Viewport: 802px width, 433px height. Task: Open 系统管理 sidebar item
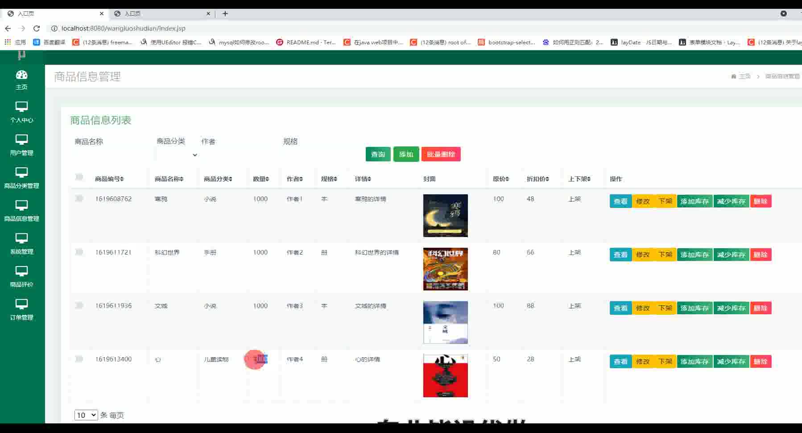point(21,243)
